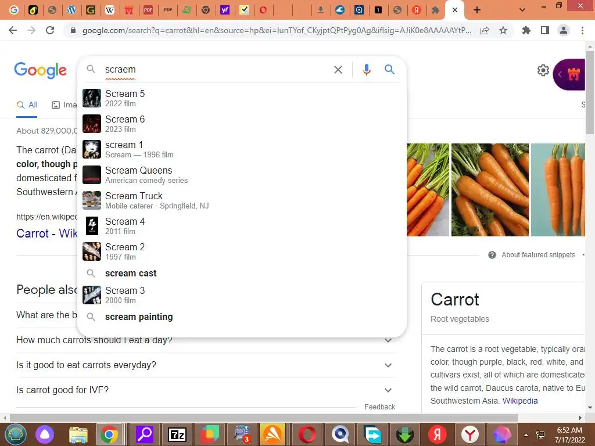Switch to the Opera favicon tab
Image resolution: width=595 pixels, height=446 pixels.
point(263,10)
